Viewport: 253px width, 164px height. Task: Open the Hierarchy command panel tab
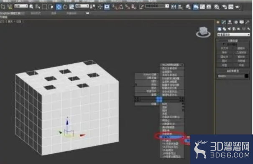230,22
